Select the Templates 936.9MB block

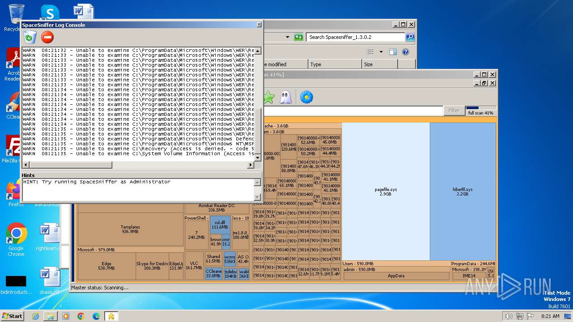click(130, 229)
